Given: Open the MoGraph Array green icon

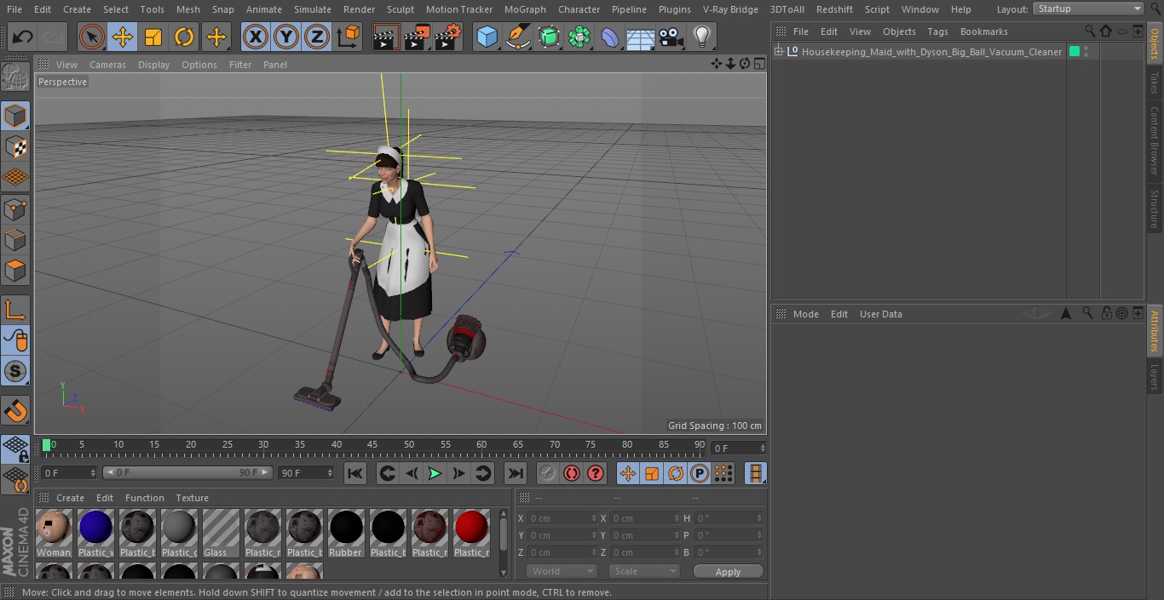Looking at the screenshot, I should (579, 37).
